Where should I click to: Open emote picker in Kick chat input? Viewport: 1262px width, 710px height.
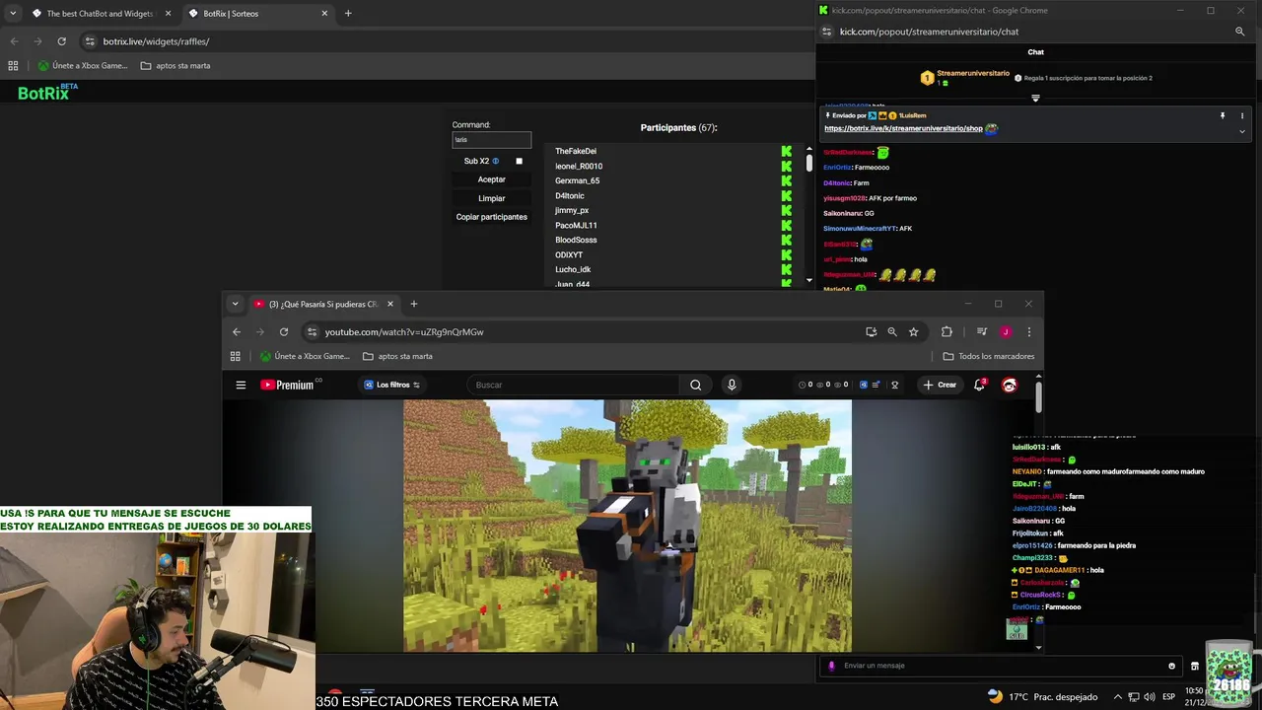click(x=1171, y=666)
